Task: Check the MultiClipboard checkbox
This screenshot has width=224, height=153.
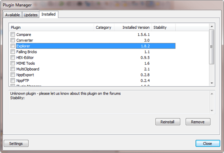Action: click(x=13, y=69)
